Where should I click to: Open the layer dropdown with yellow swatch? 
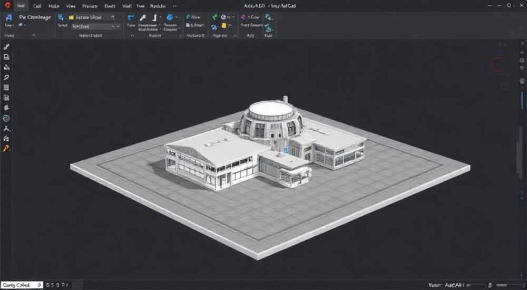(91, 17)
